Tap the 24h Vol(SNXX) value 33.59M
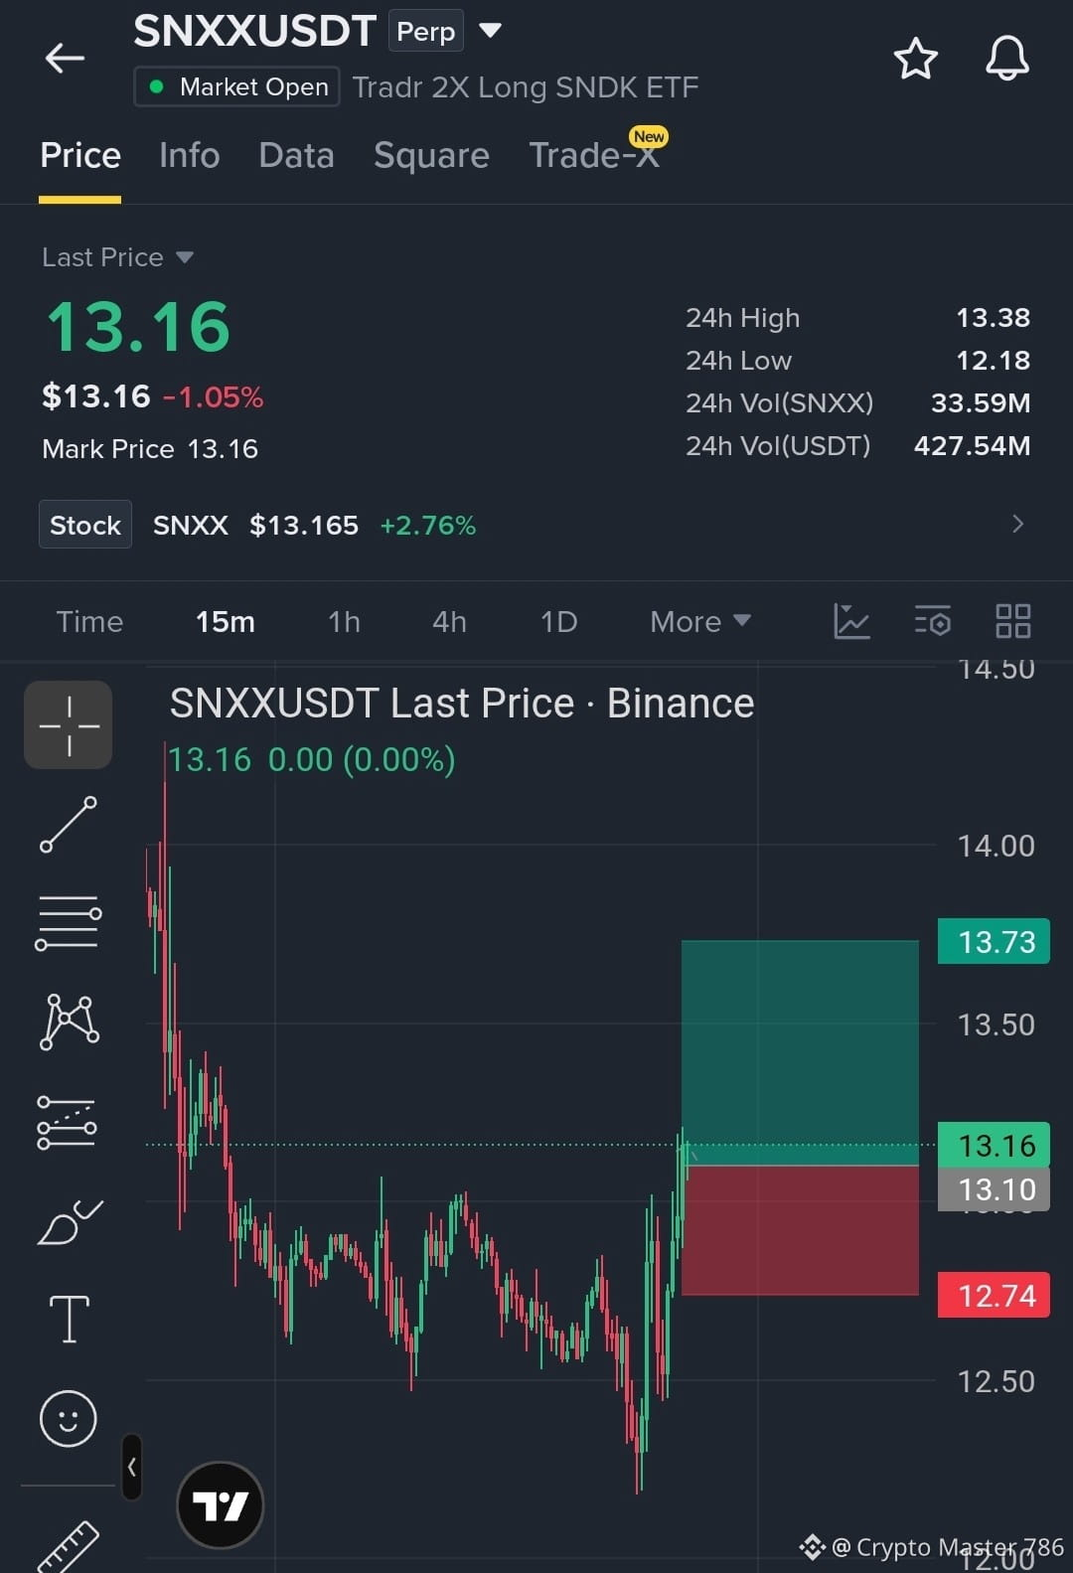1073x1573 pixels. coord(981,403)
